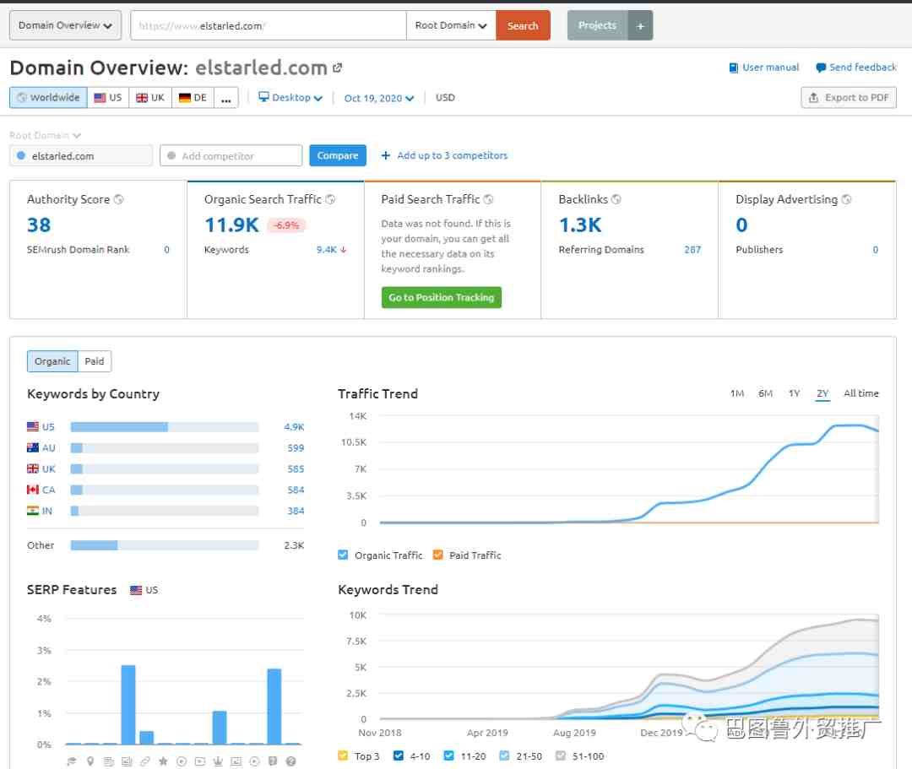Click the down arrow next to 9.4K keywords
Viewport: 912px width, 769px height.
click(344, 249)
